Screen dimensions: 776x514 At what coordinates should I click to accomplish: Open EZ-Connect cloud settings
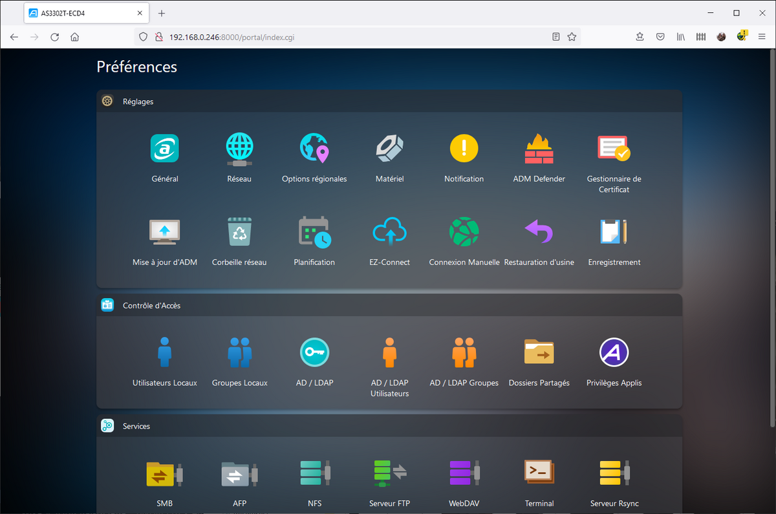[x=389, y=232]
